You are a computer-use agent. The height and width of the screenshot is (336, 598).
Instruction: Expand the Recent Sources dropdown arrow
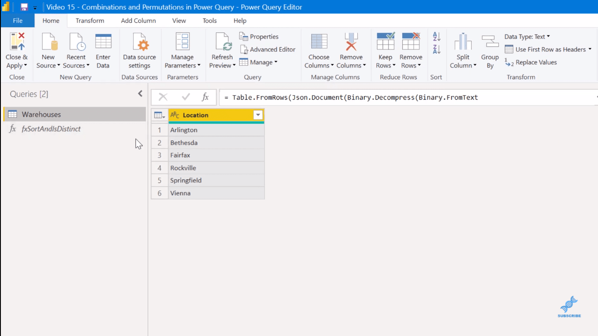88,66
